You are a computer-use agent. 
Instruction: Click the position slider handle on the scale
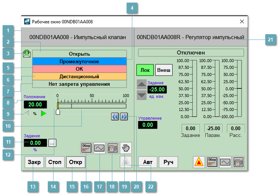[x=58, y=112]
